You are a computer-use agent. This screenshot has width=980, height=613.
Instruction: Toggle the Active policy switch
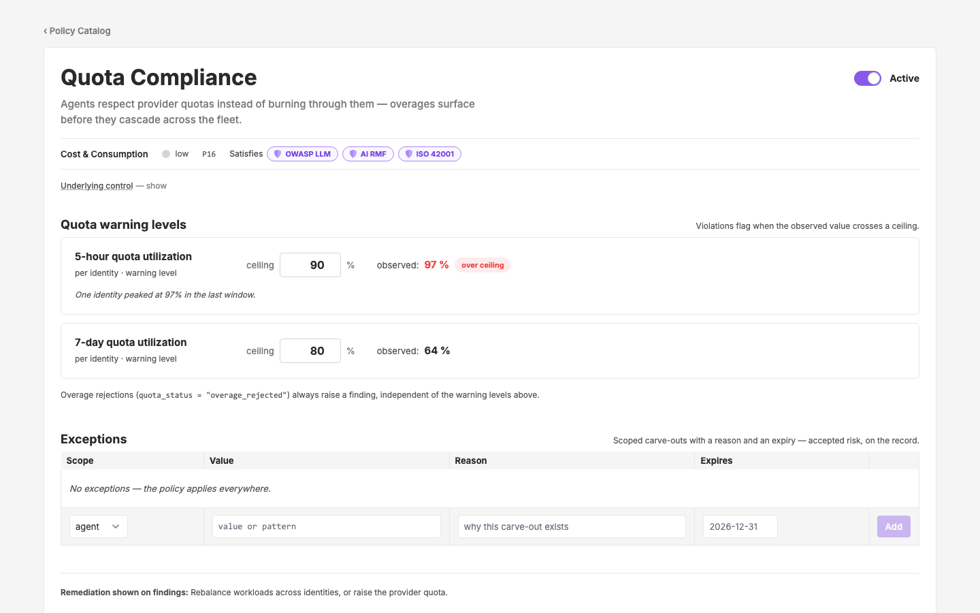(868, 78)
